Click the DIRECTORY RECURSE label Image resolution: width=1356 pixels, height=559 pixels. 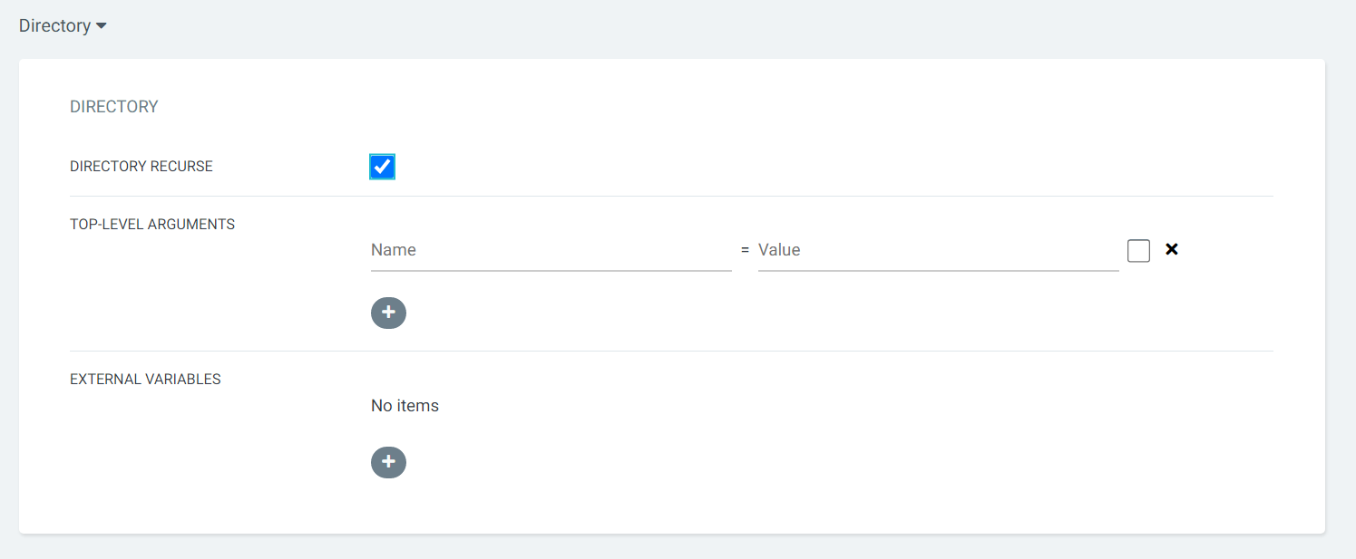(141, 167)
